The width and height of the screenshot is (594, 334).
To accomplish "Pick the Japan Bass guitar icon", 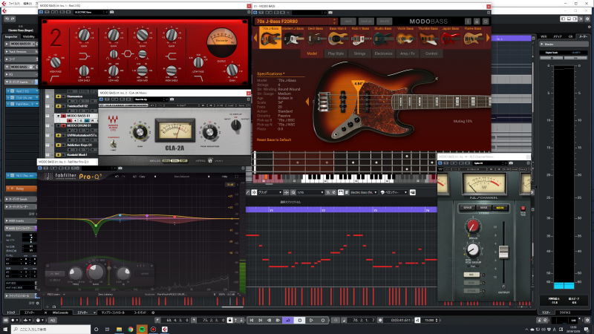I will 451,36.
